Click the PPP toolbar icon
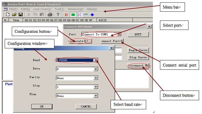This screenshot has width=202, height=114. pos(86,15)
